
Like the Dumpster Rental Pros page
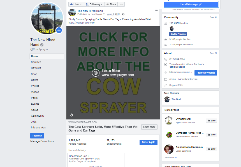tap(211, 135)
